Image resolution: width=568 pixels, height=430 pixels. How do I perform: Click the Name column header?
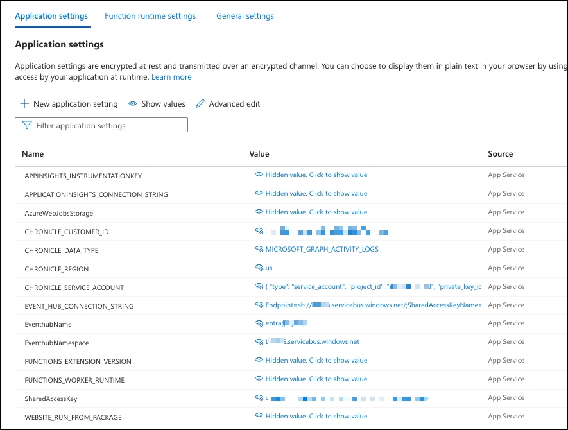coord(33,154)
